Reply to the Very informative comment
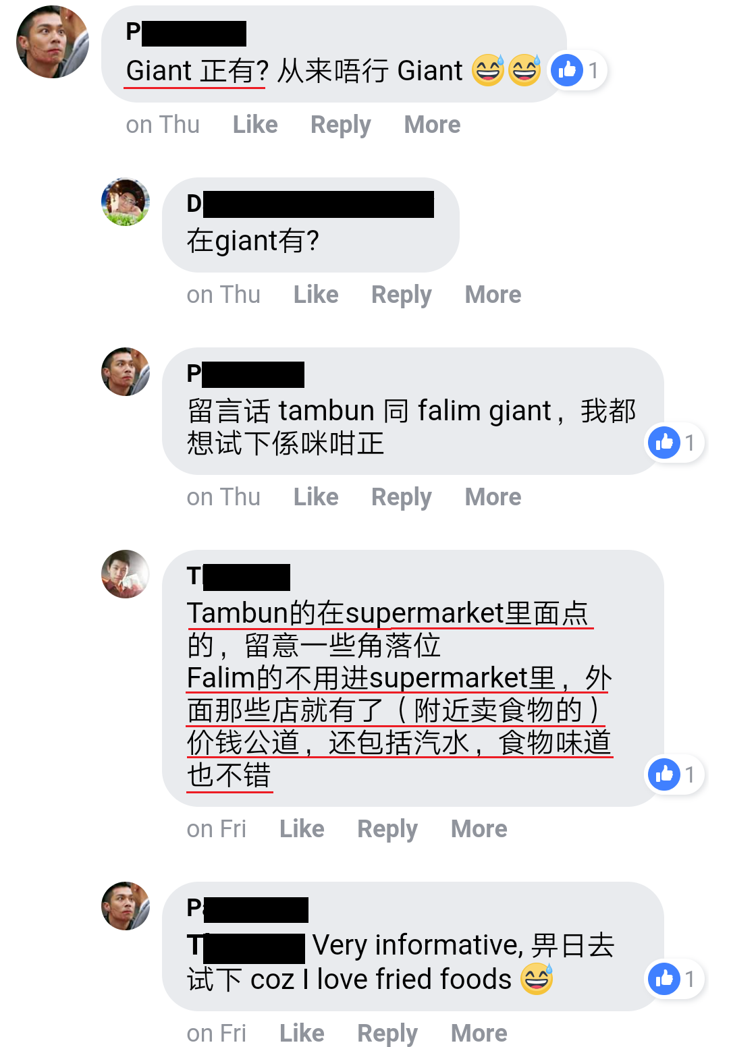The image size is (729, 1047). pyautogui.click(x=387, y=1034)
